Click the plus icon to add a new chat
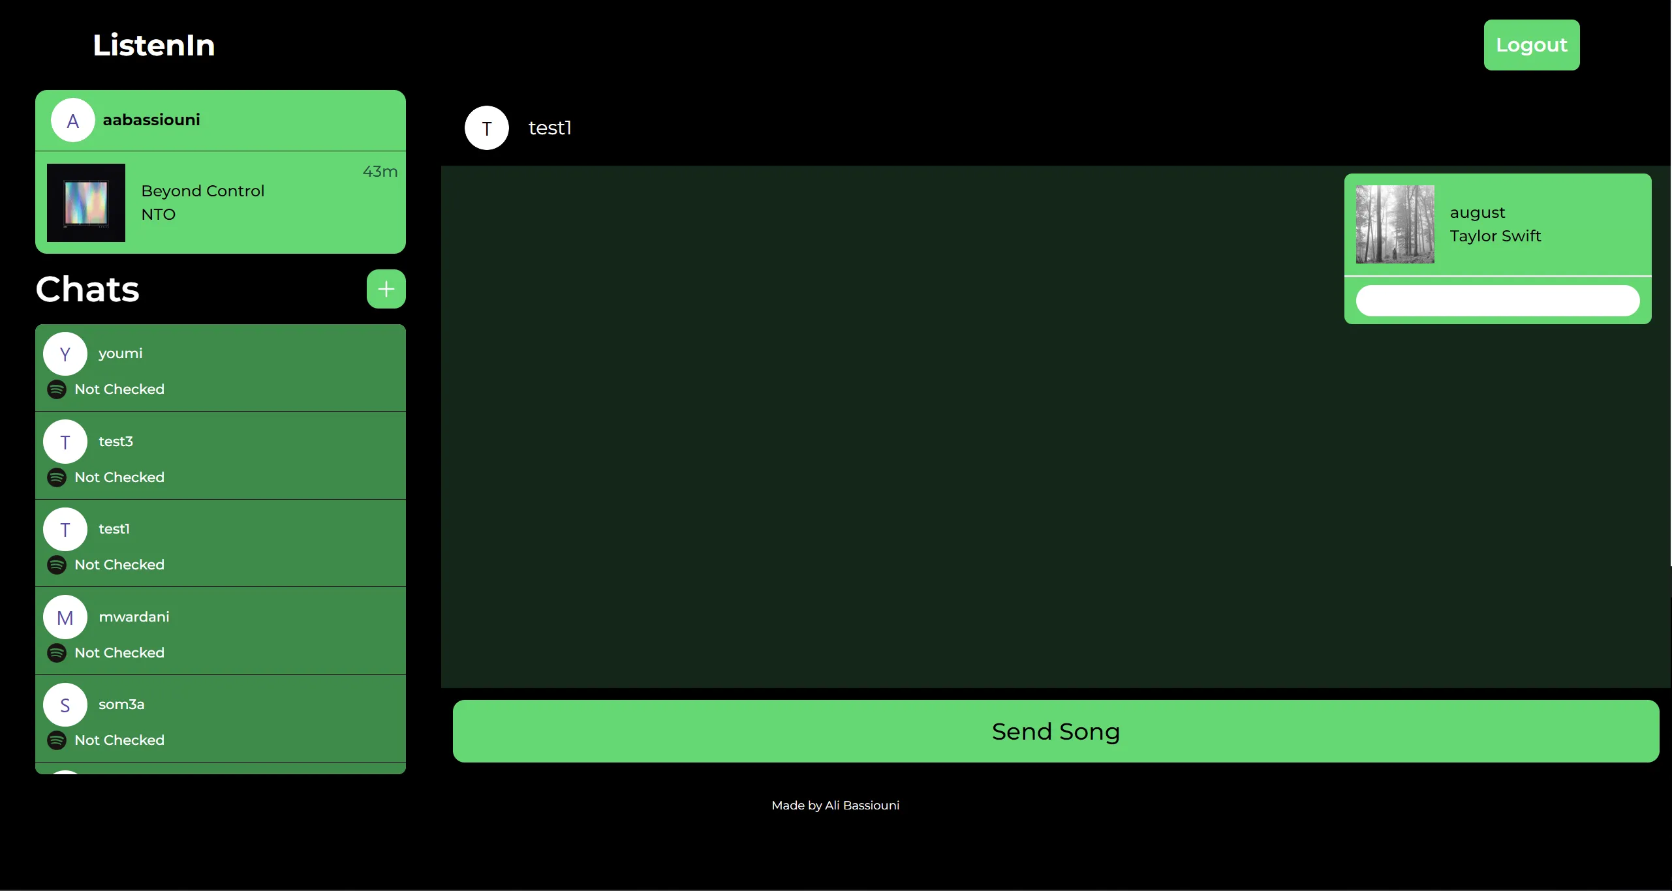Image resolution: width=1672 pixels, height=891 pixels. pos(386,289)
